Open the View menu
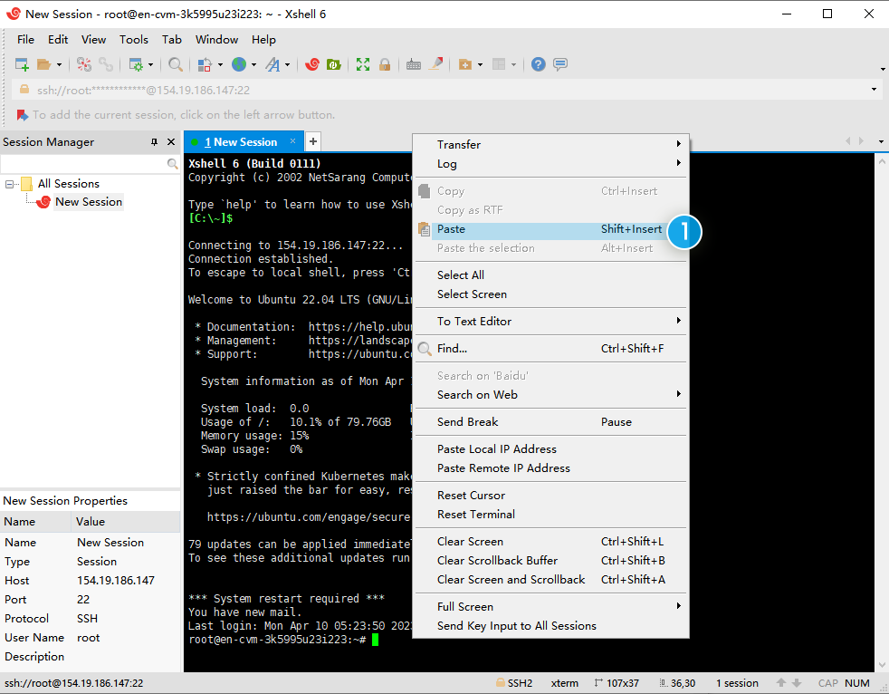Screen dimensions: 889x694 (93, 40)
